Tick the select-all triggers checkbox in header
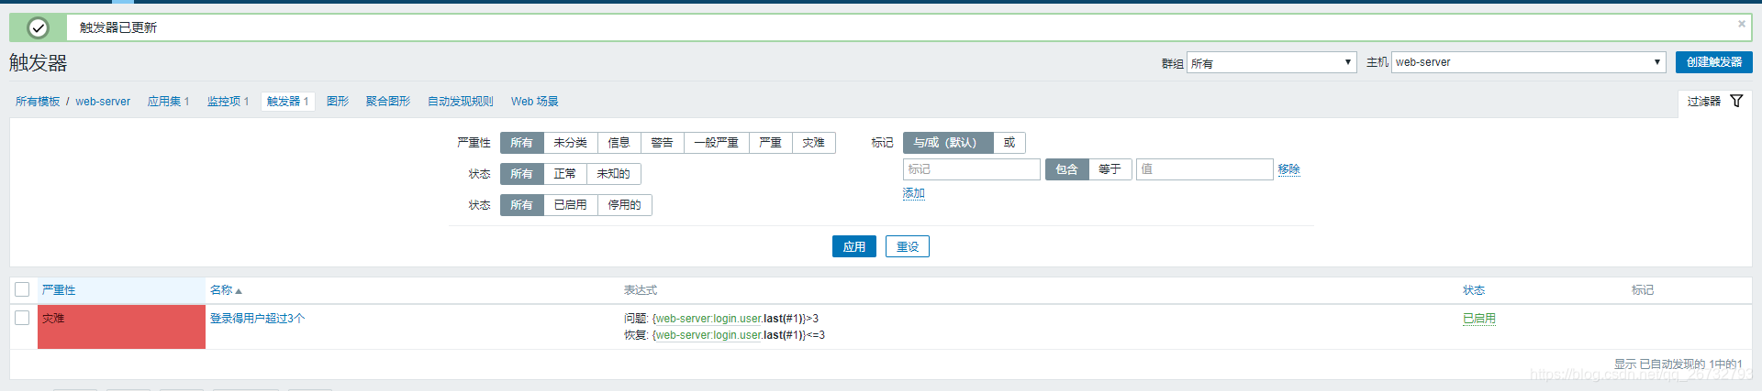Image resolution: width=1762 pixels, height=391 pixels. coord(22,289)
